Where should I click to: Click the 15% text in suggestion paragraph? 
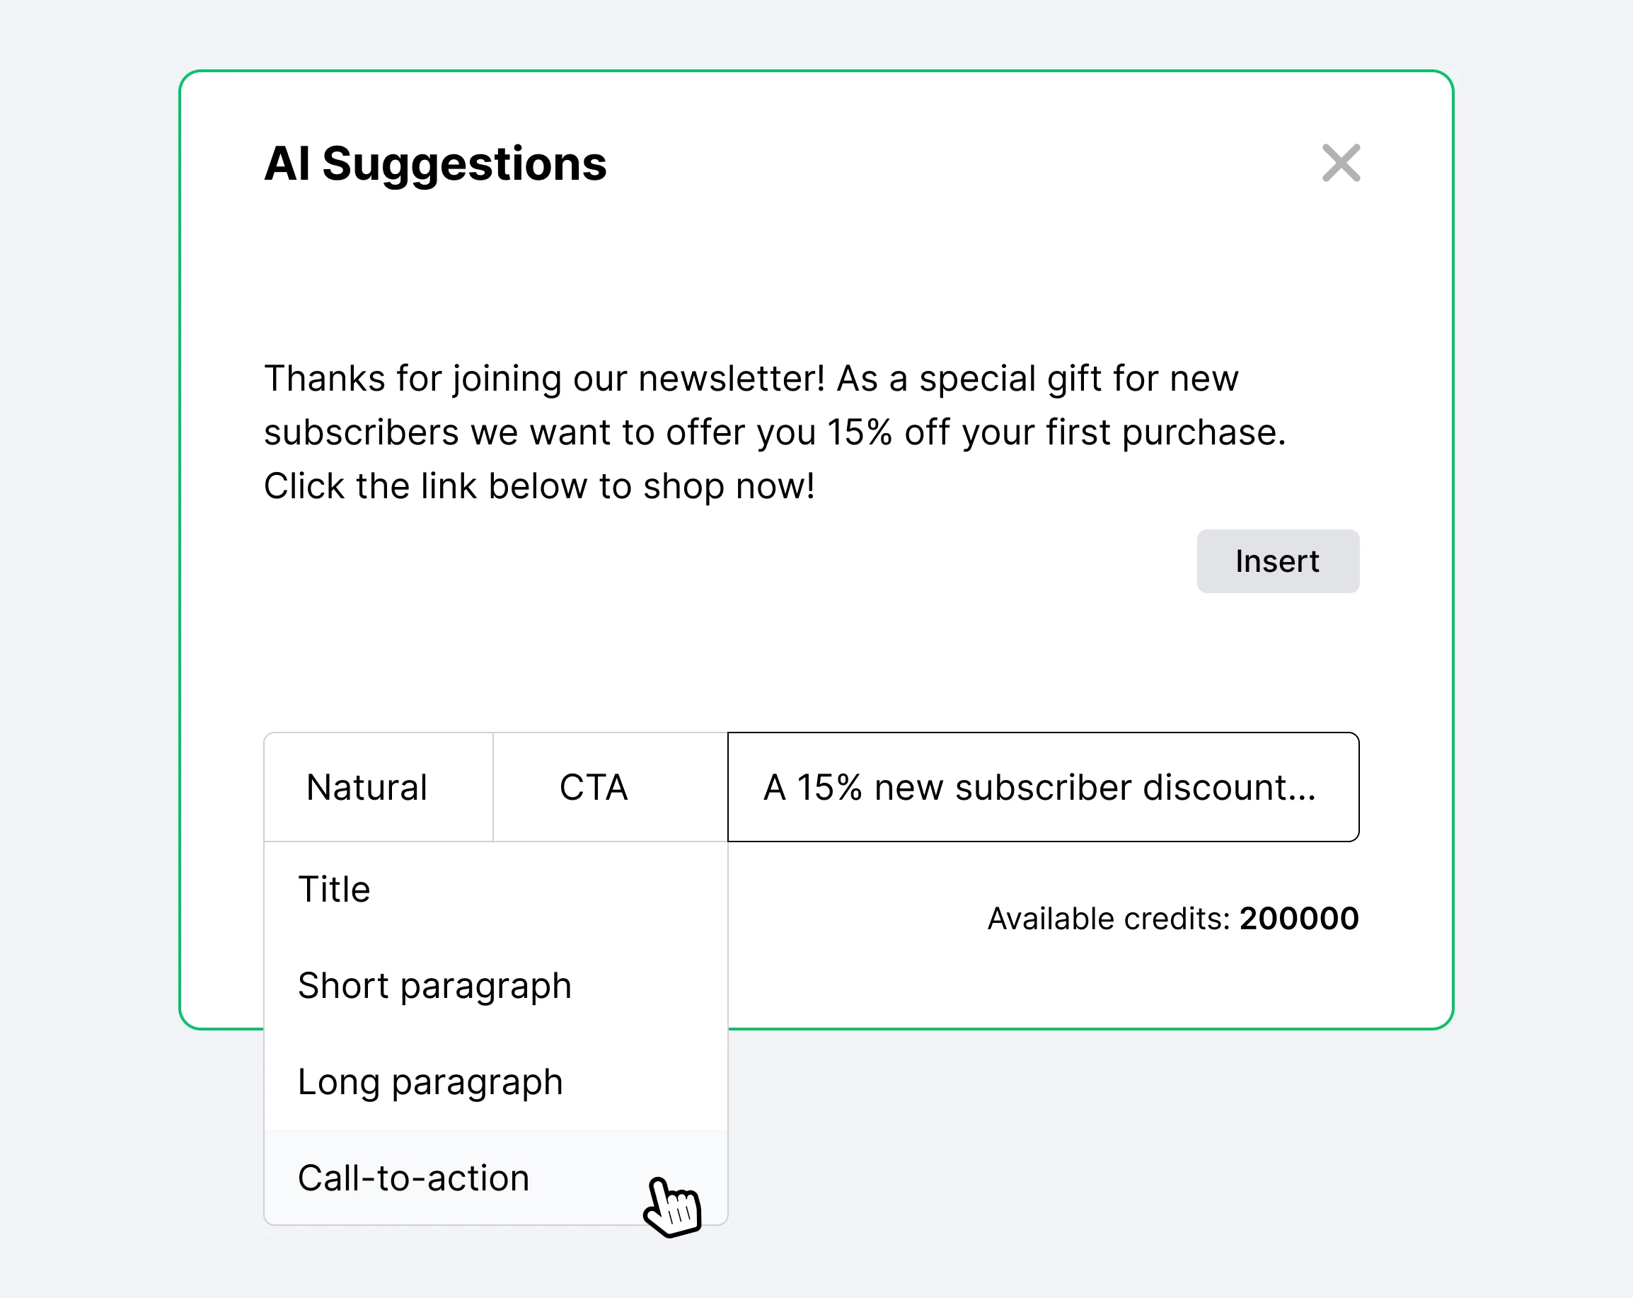[x=859, y=432]
